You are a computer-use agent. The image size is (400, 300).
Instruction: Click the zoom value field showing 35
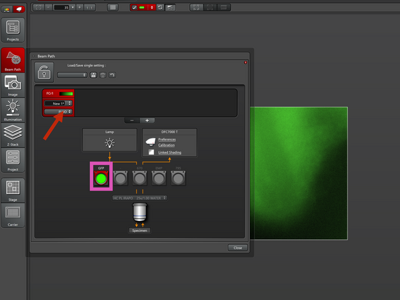[61, 7]
